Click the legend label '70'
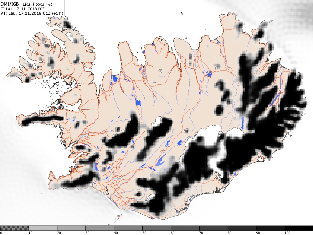Viewport: 313px width, 235px height. [x=201, y=233]
